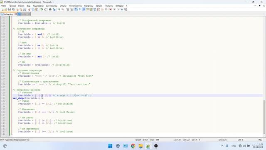
Task: Open the Макросы menu
Action: [x=89, y=6]
